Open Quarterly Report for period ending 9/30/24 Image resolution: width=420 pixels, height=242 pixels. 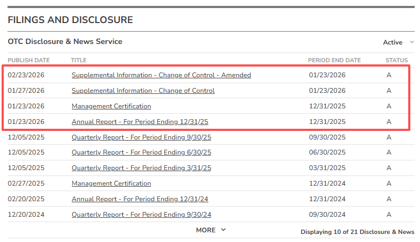point(141,215)
